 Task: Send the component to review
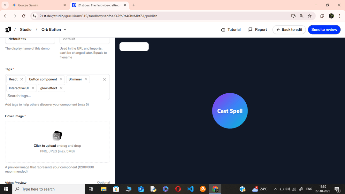pos(324,29)
